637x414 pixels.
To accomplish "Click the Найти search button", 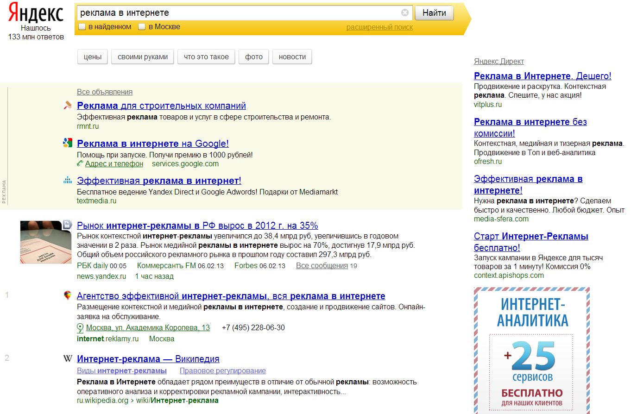I will tap(434, 13).
